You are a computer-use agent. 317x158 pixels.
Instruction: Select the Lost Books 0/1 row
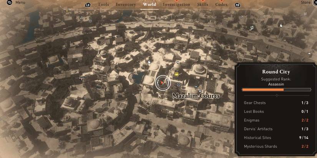tap(276, 111)
